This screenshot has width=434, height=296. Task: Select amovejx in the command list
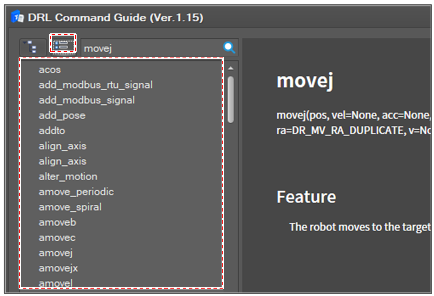[58, 268]
